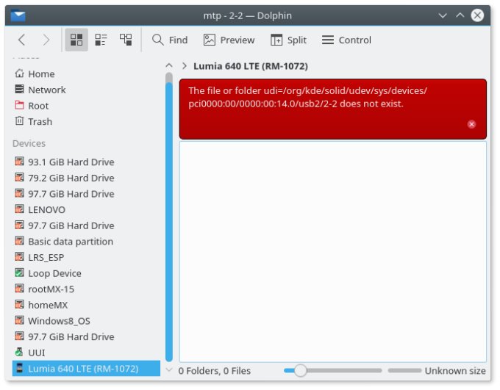Screen dimensions: 500x390
Task: Select 79.2 GiB Hard Drive device
Action: point(86,178)
